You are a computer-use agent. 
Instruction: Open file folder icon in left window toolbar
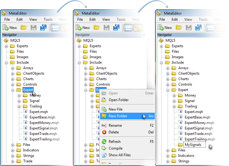pyautogui.click(x=24, y=27)
